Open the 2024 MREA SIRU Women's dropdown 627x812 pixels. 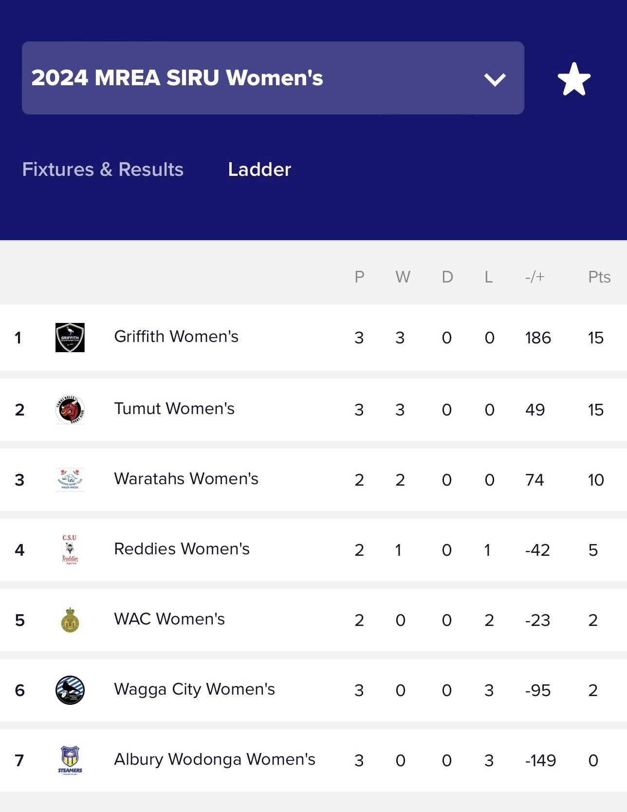(273, 78)
